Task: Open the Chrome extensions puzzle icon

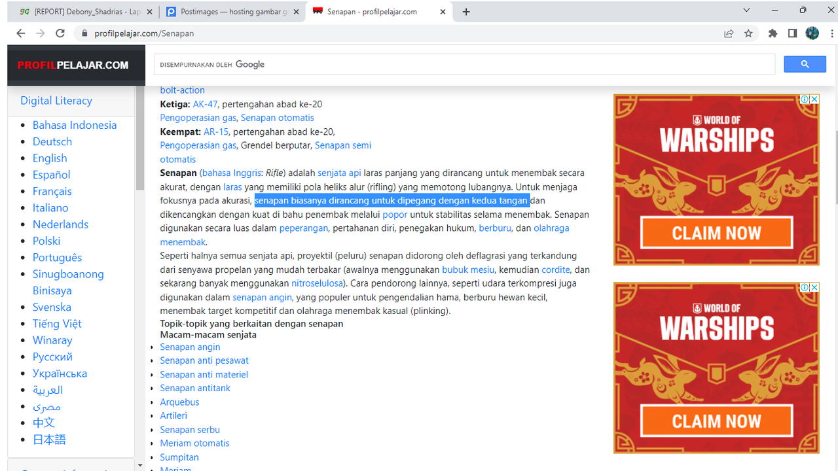Action: click(773, 33)
